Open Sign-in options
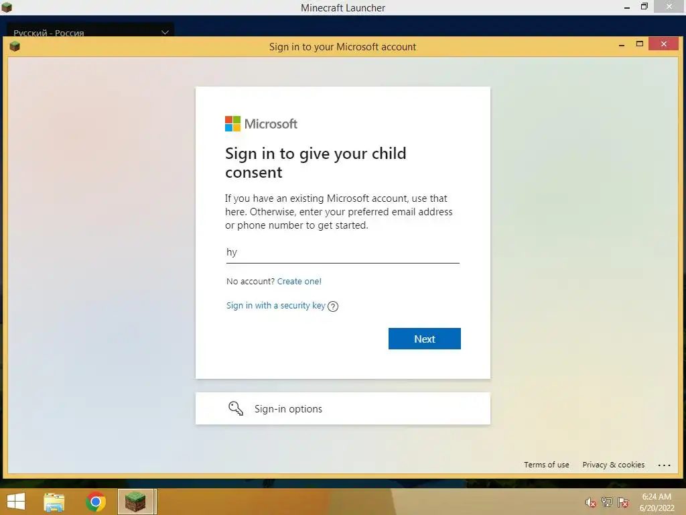This screenshot has width=686, height=515. pos(342,408)
